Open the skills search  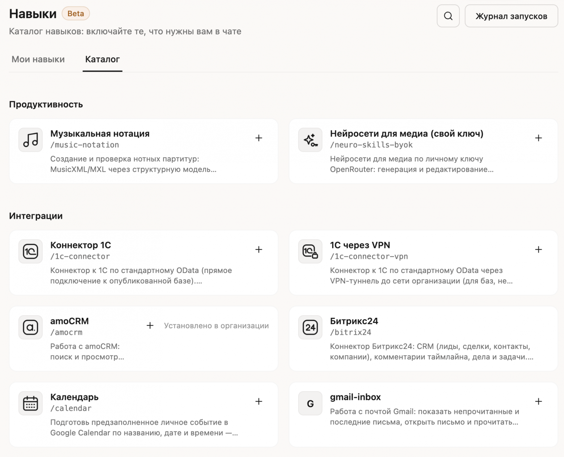tap(448, 16)
